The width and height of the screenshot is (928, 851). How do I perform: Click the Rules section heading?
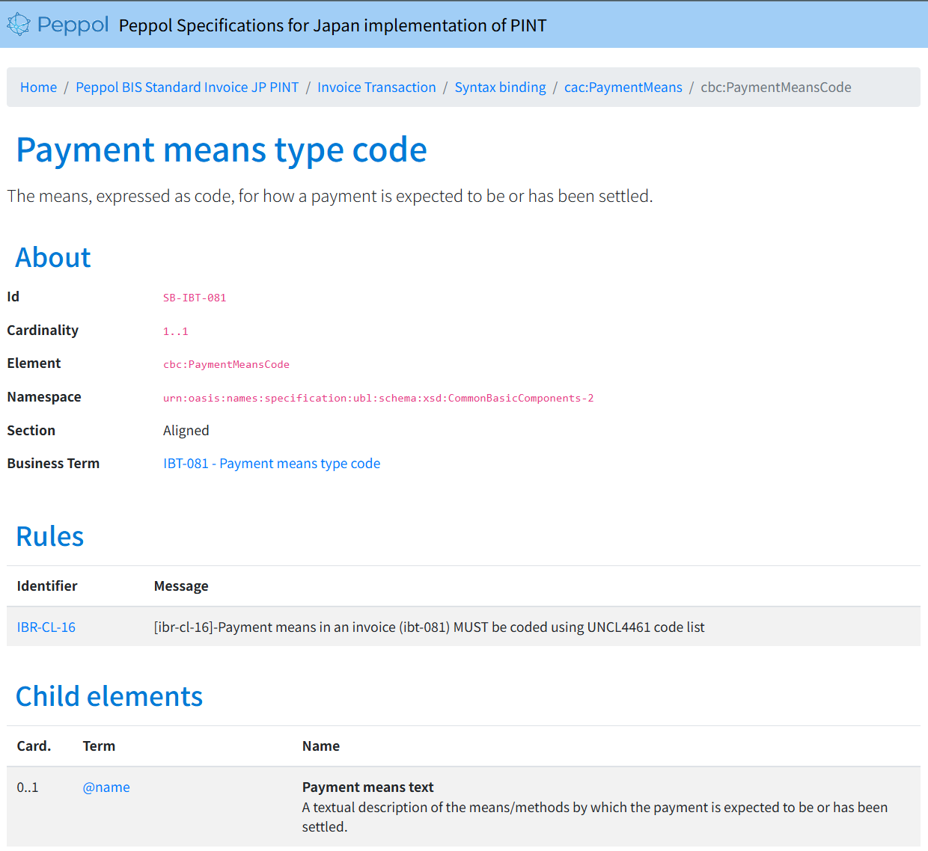pos(50,536)
